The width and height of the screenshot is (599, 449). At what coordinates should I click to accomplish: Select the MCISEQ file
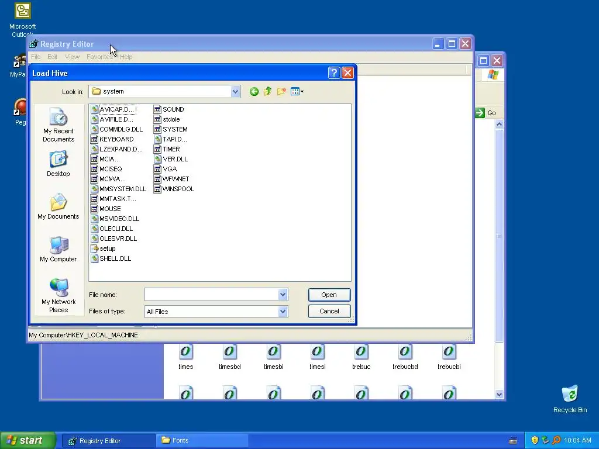[106, 169]
